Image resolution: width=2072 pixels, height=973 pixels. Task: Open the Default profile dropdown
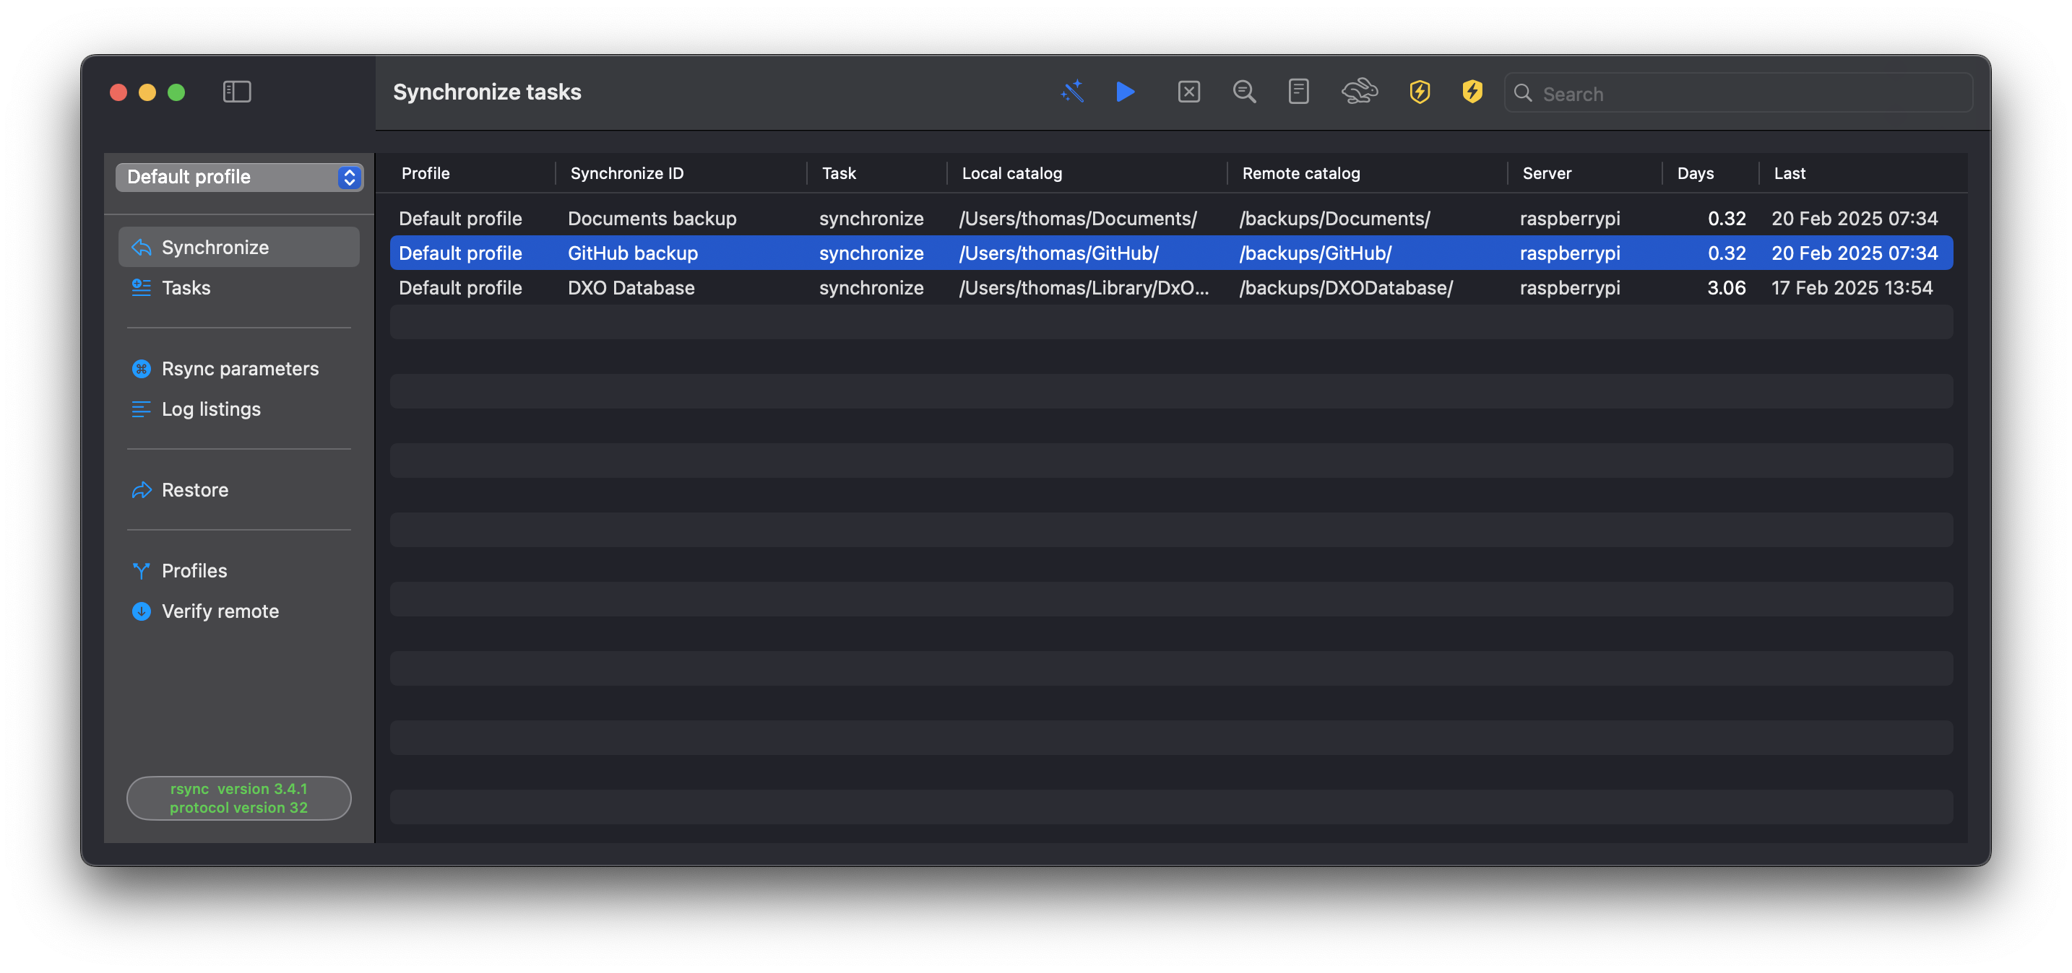point(239,177)
